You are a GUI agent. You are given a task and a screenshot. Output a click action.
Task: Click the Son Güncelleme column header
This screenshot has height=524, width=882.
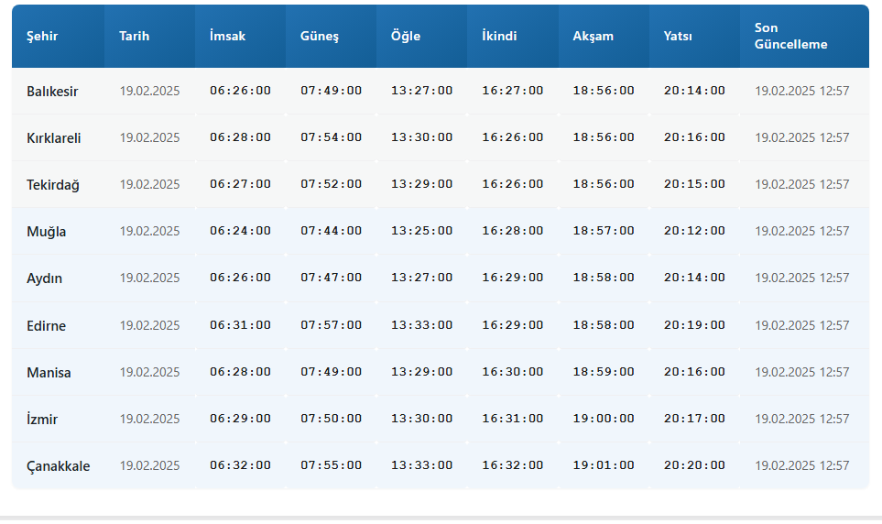click(791, 36)
